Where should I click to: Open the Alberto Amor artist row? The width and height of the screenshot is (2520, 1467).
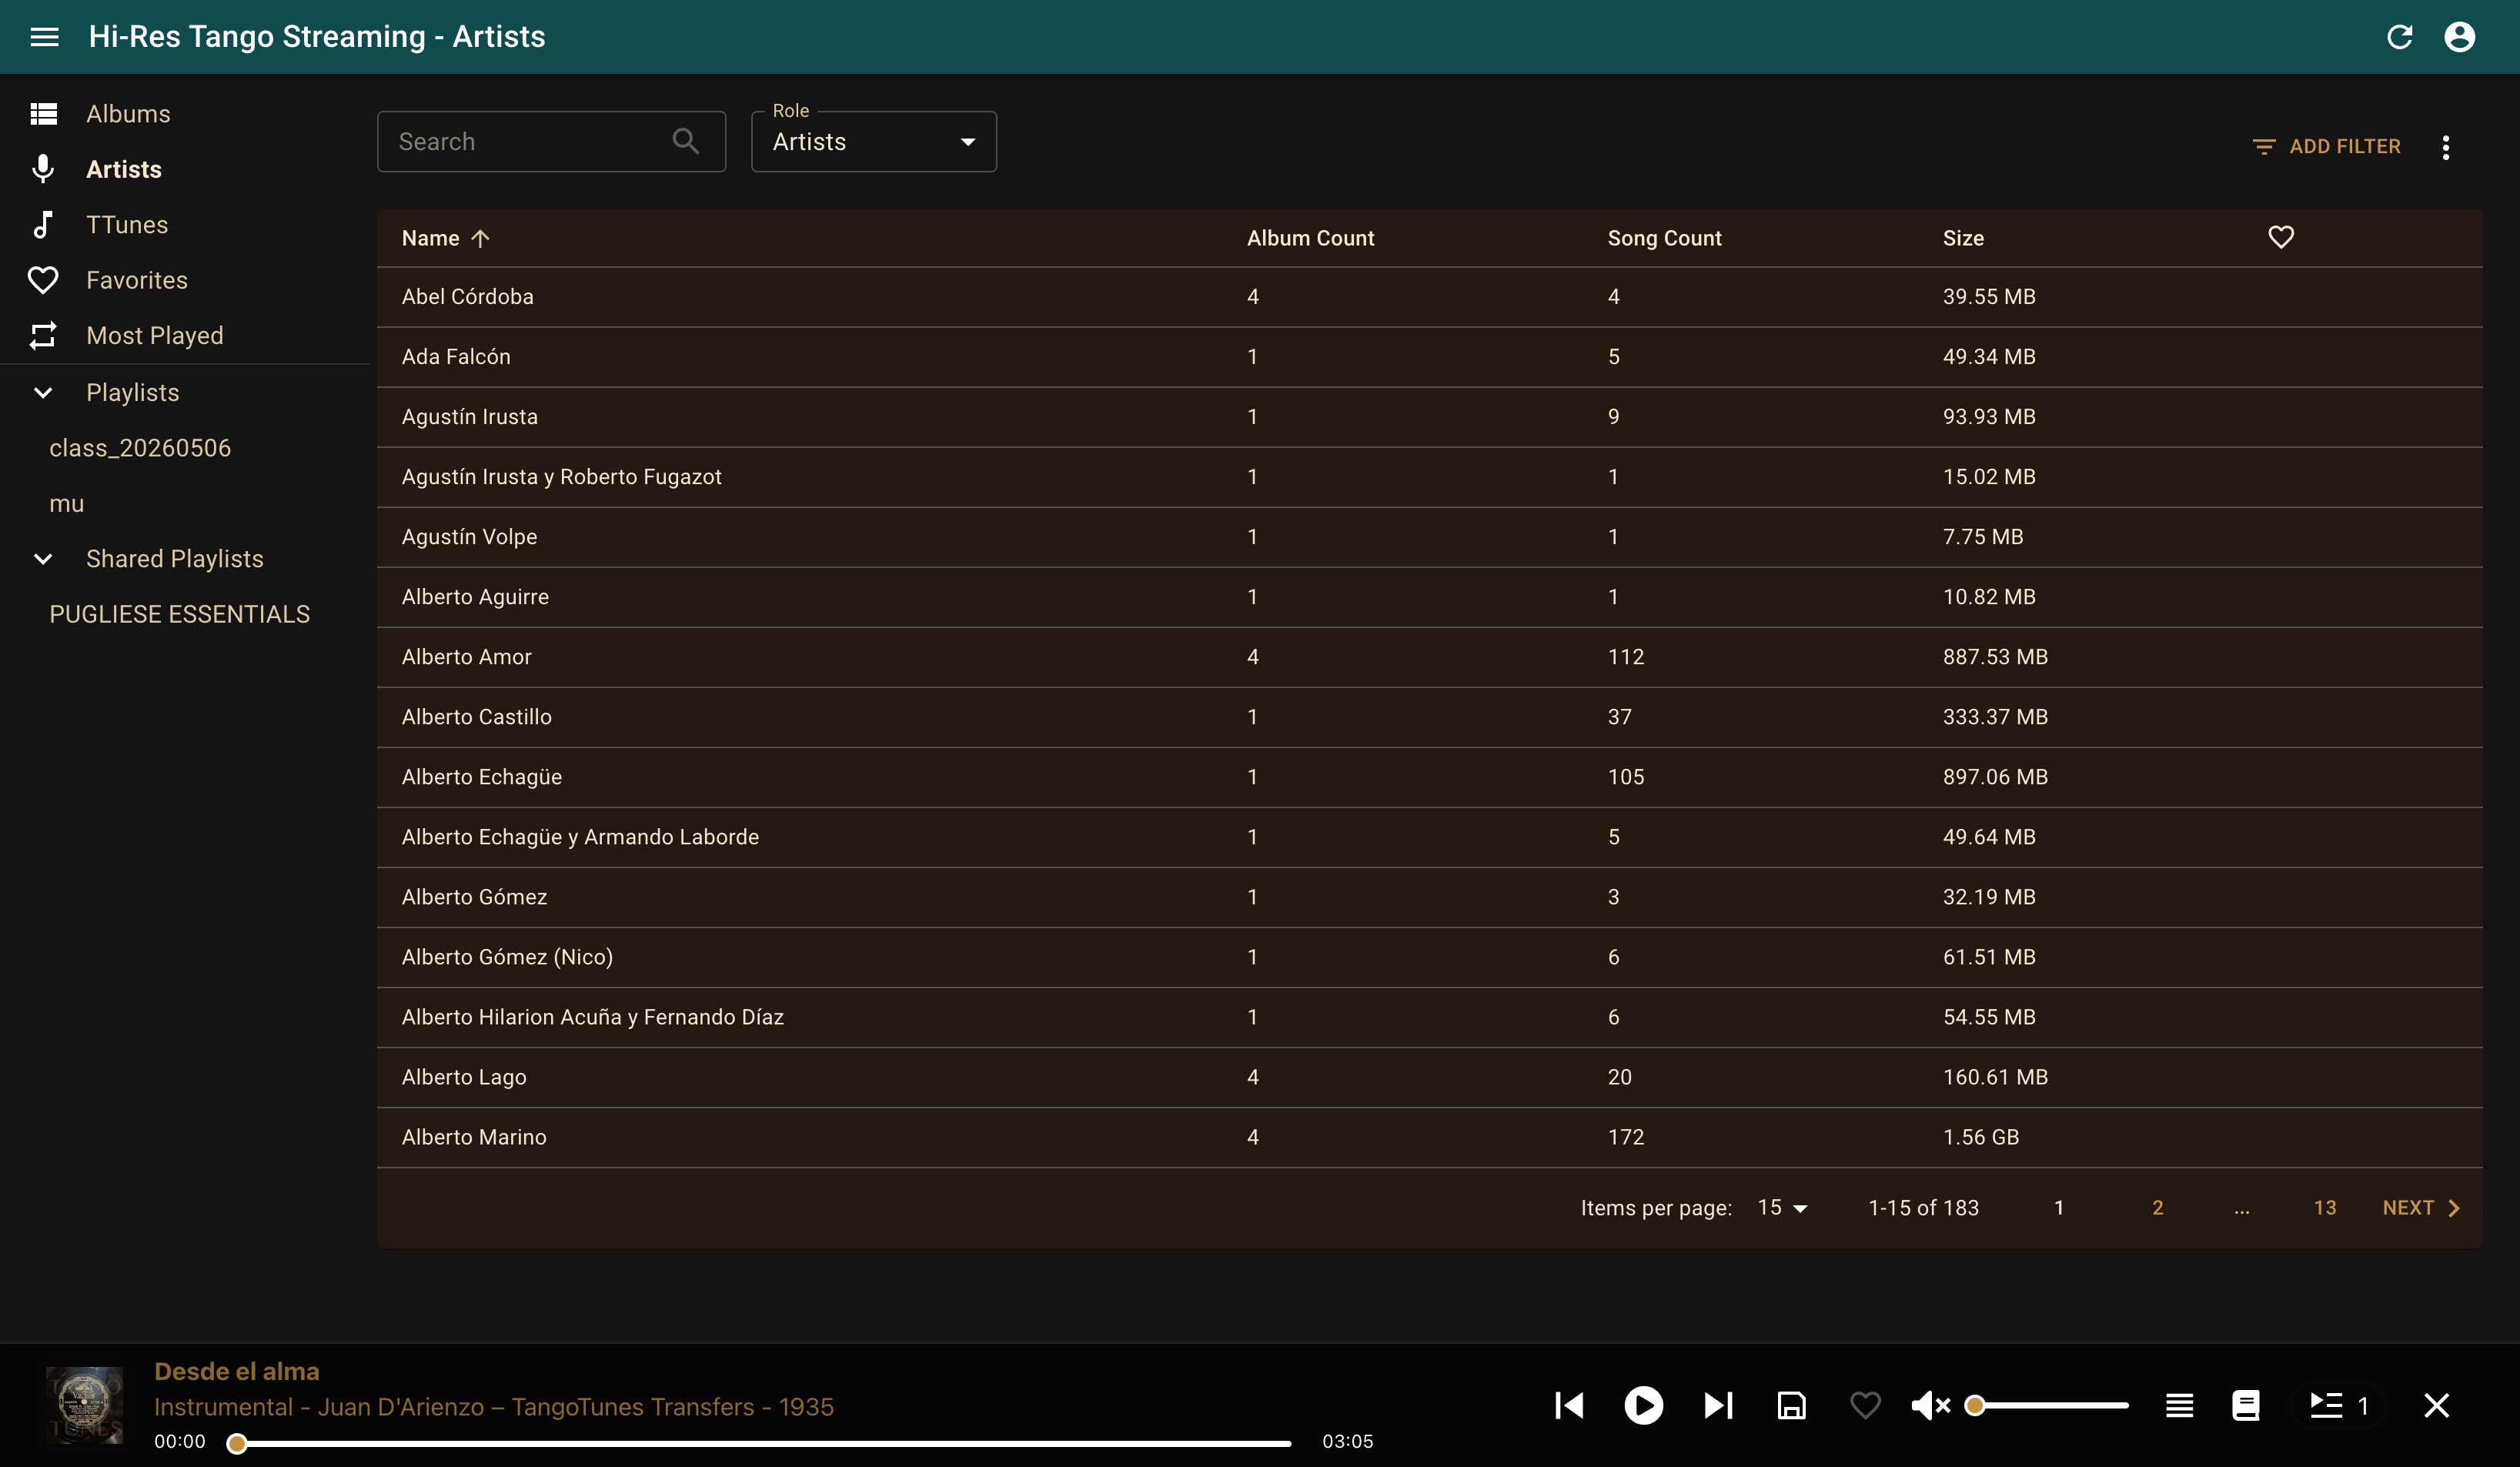(1429, 657)
